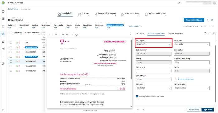Screen dimensions: 218x113
Task: Click the Skonto in % input field
Action: [154, 71]
